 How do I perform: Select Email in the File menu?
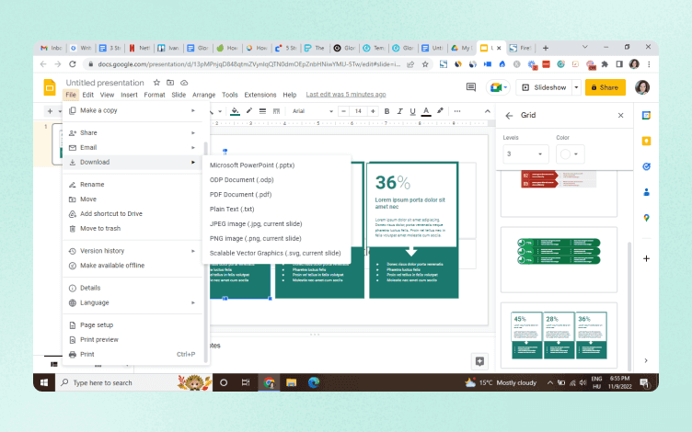[x=133, y=147]
